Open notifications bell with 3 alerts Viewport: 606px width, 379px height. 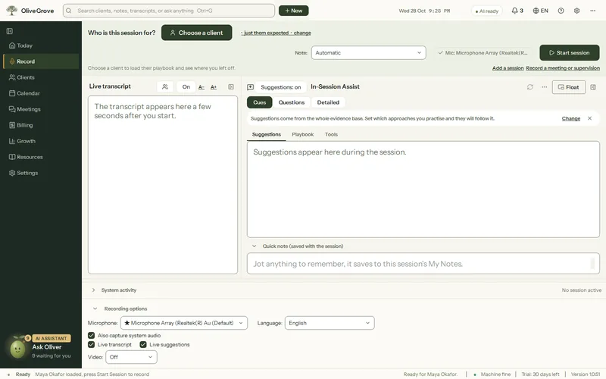coord(517,11)
